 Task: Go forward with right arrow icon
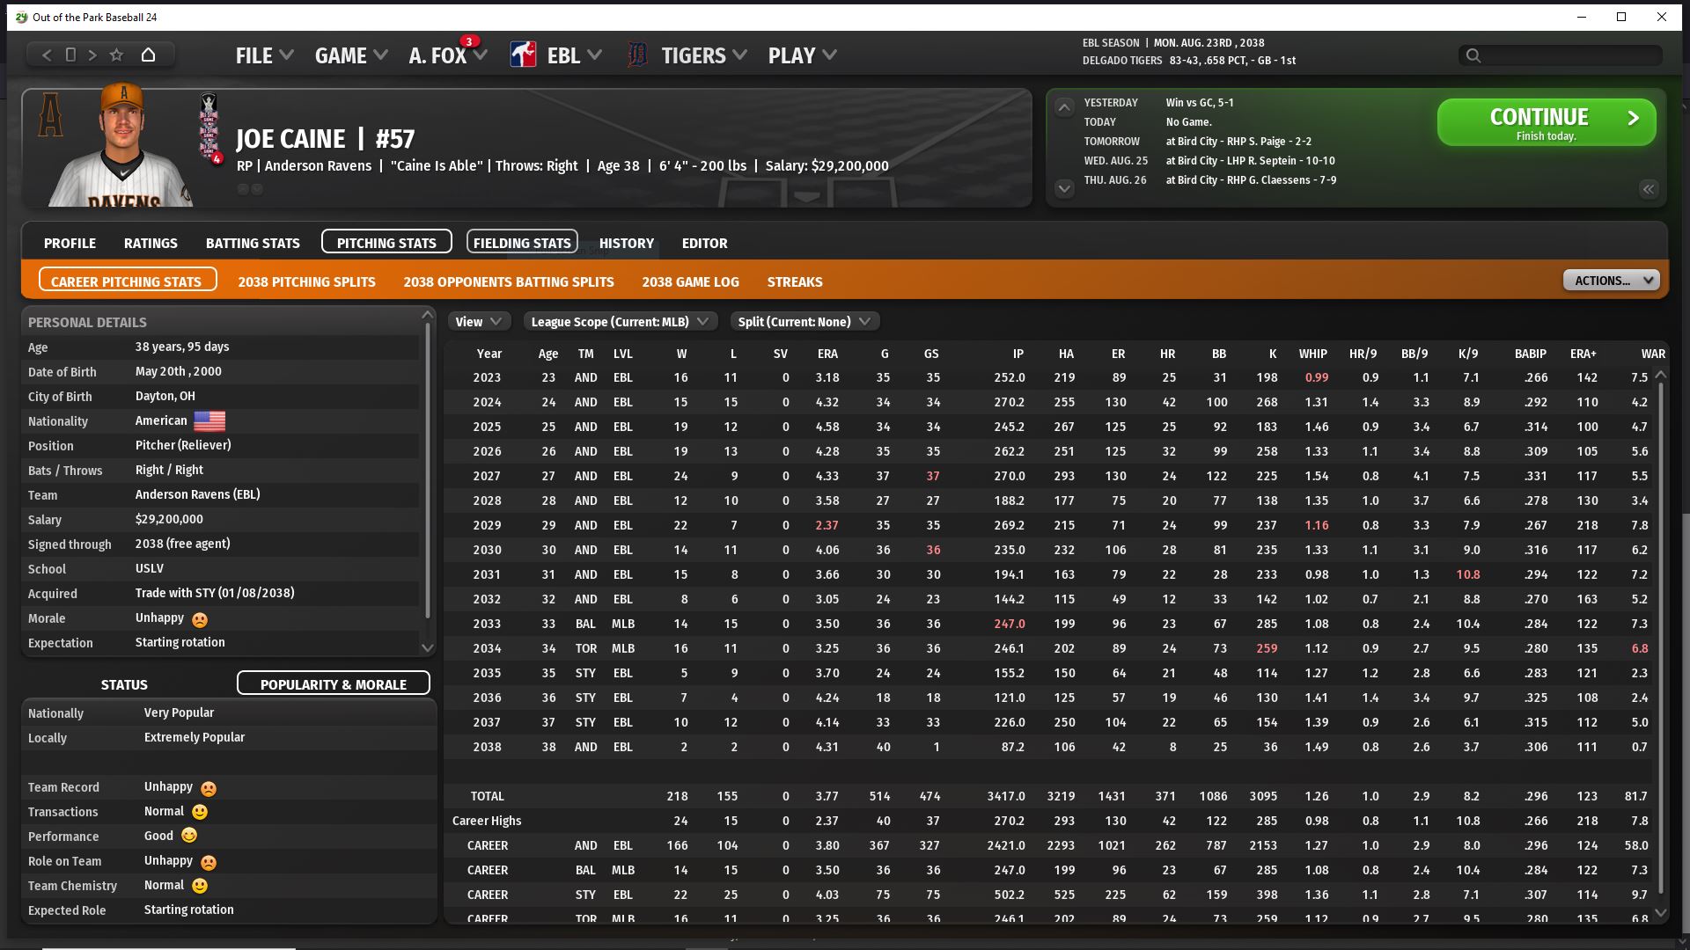coord(92,55)
